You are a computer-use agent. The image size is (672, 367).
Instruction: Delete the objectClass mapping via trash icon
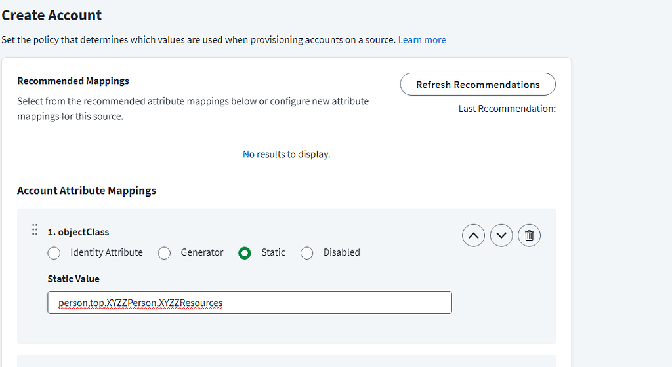[x=529, y=235]
